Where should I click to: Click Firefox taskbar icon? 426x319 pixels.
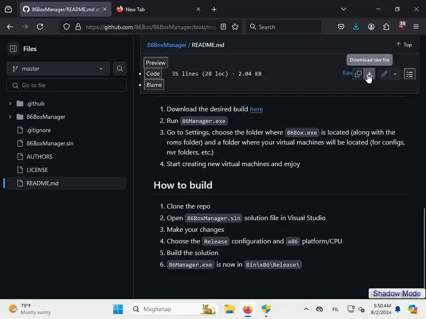point(248,309)
